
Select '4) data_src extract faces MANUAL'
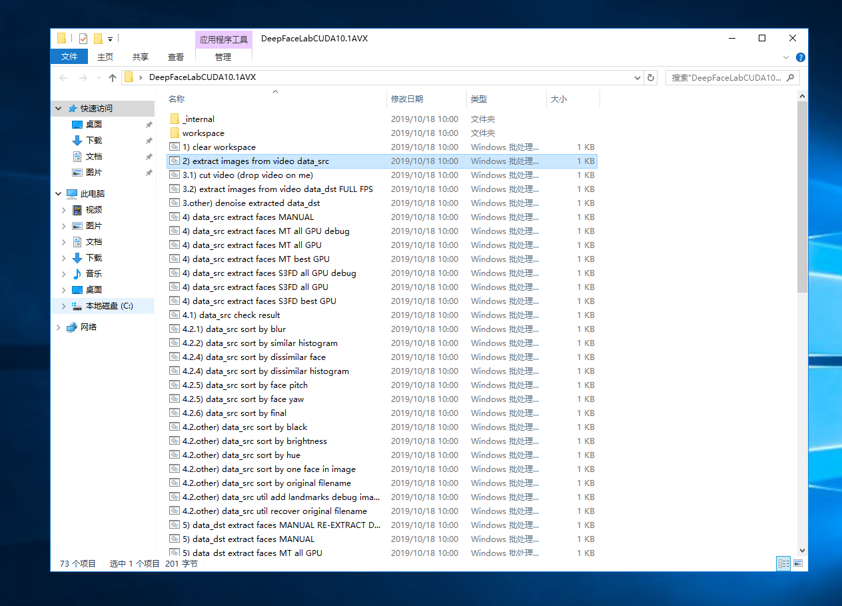[382, 217]
